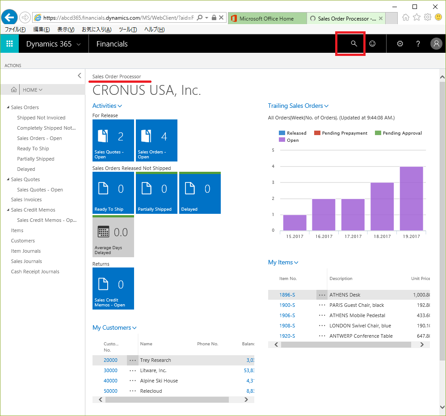Open the Sales Quotes - Open tile

pos(113,140)
